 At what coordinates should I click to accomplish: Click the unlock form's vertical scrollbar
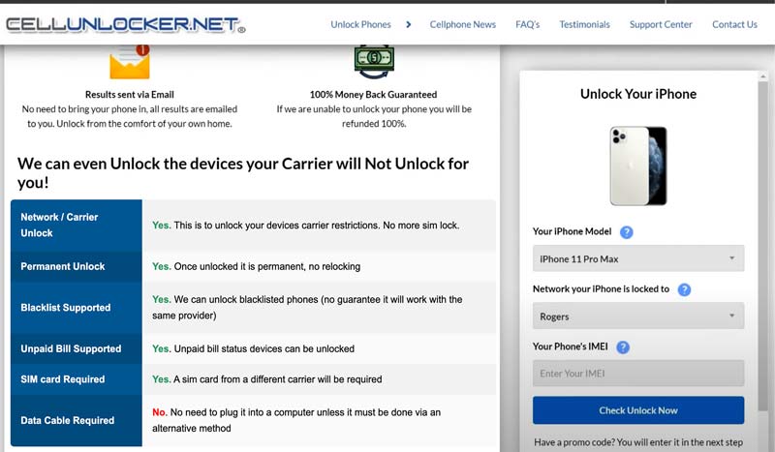coord(763,247)
